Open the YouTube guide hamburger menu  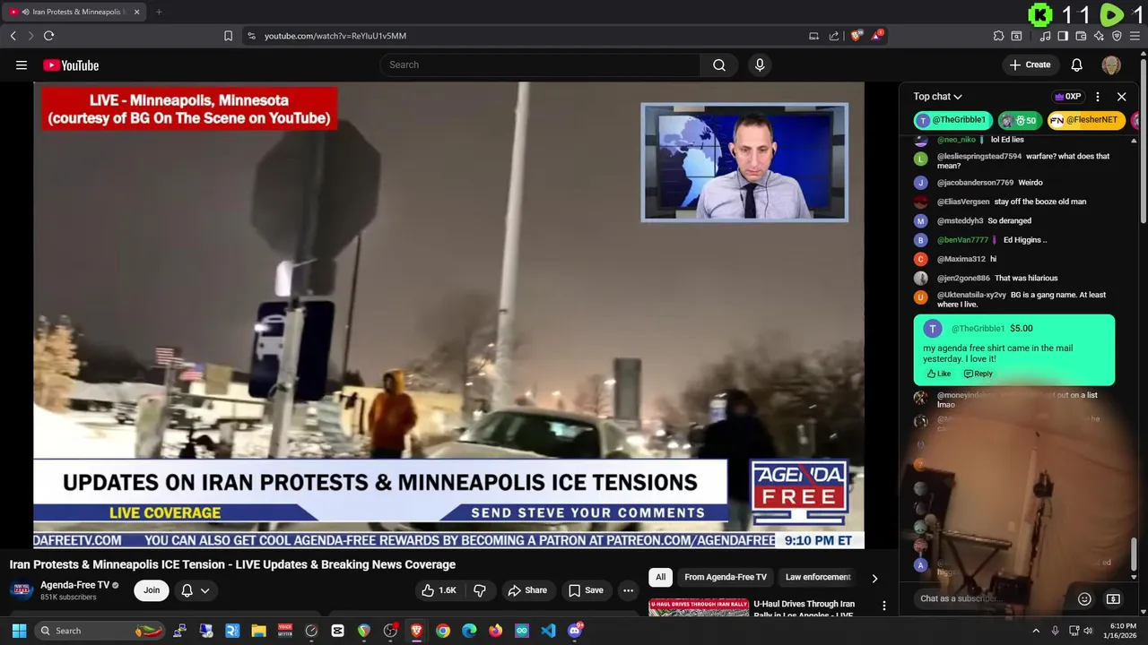pos(22,64)
